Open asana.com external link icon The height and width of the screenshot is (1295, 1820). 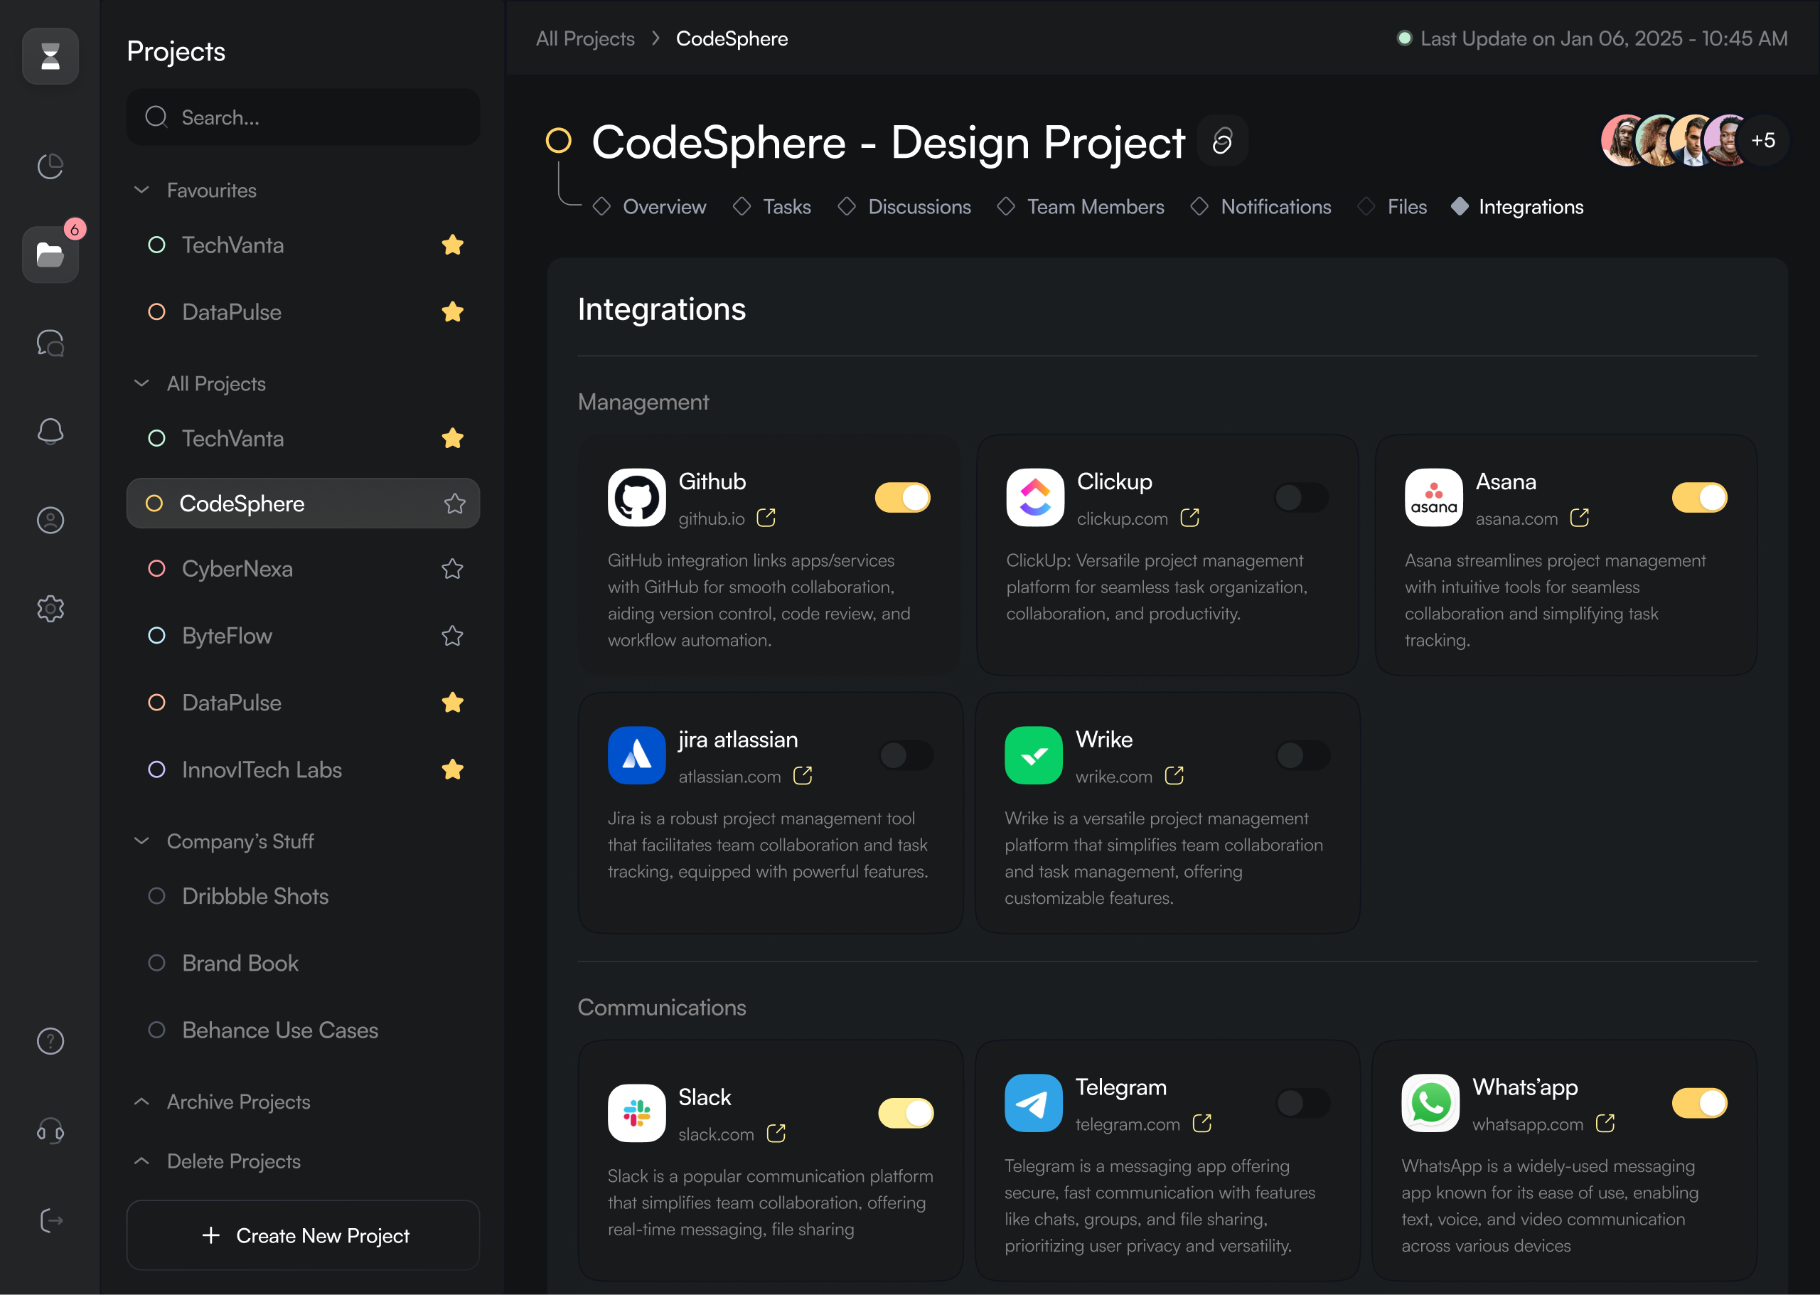coord(1579,518)
